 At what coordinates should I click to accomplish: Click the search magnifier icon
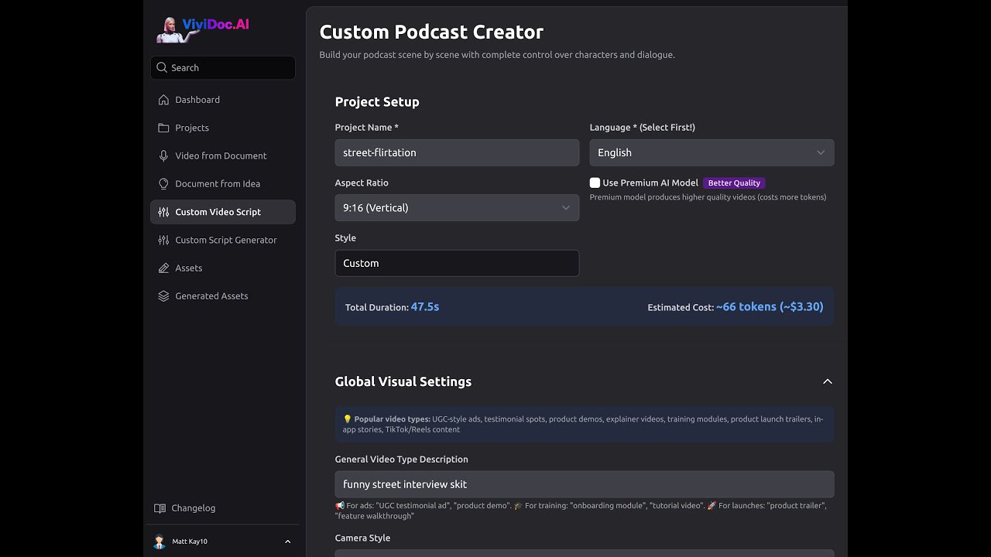pos(162,67)
